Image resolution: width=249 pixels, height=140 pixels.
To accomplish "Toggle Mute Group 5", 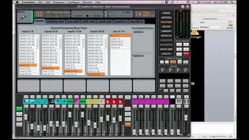I will point(179,54).
